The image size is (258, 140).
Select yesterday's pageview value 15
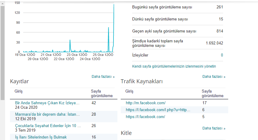[221, 19]
